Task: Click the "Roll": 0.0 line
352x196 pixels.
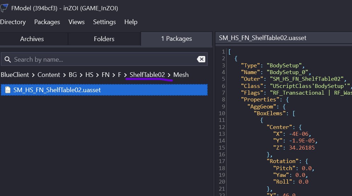Action: [290, 181]
